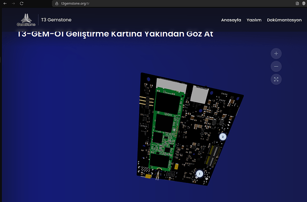Zoom in with the plus button
This screenshot has height=202, width=307.
[276, 53]
